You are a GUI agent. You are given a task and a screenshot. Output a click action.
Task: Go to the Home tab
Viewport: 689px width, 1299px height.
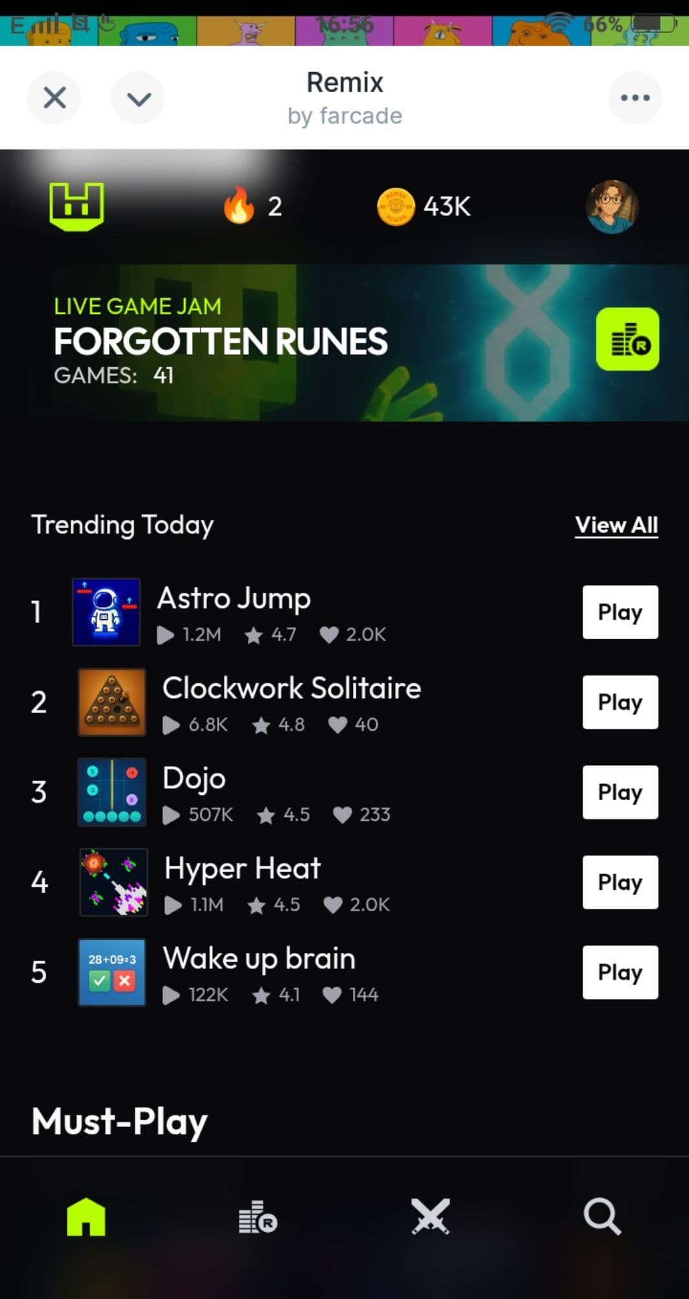(86, 1217)
